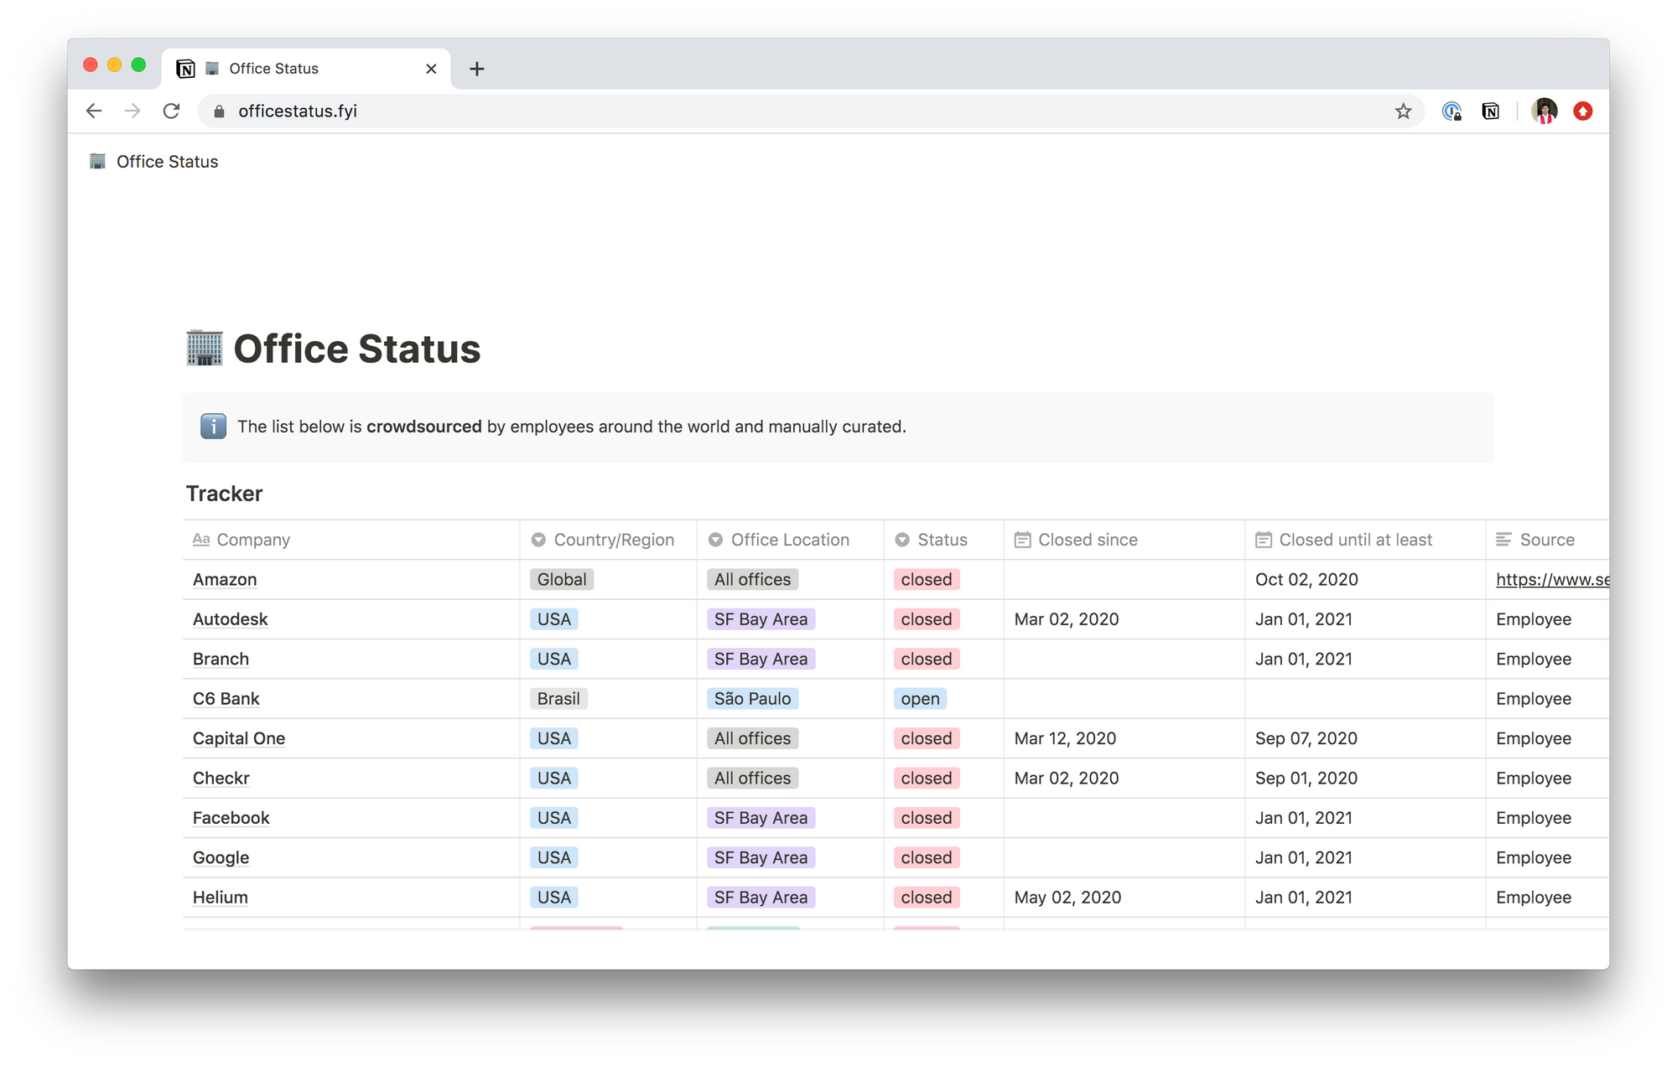
Task: Open the Amazon company entry
Action: [225, 580]
